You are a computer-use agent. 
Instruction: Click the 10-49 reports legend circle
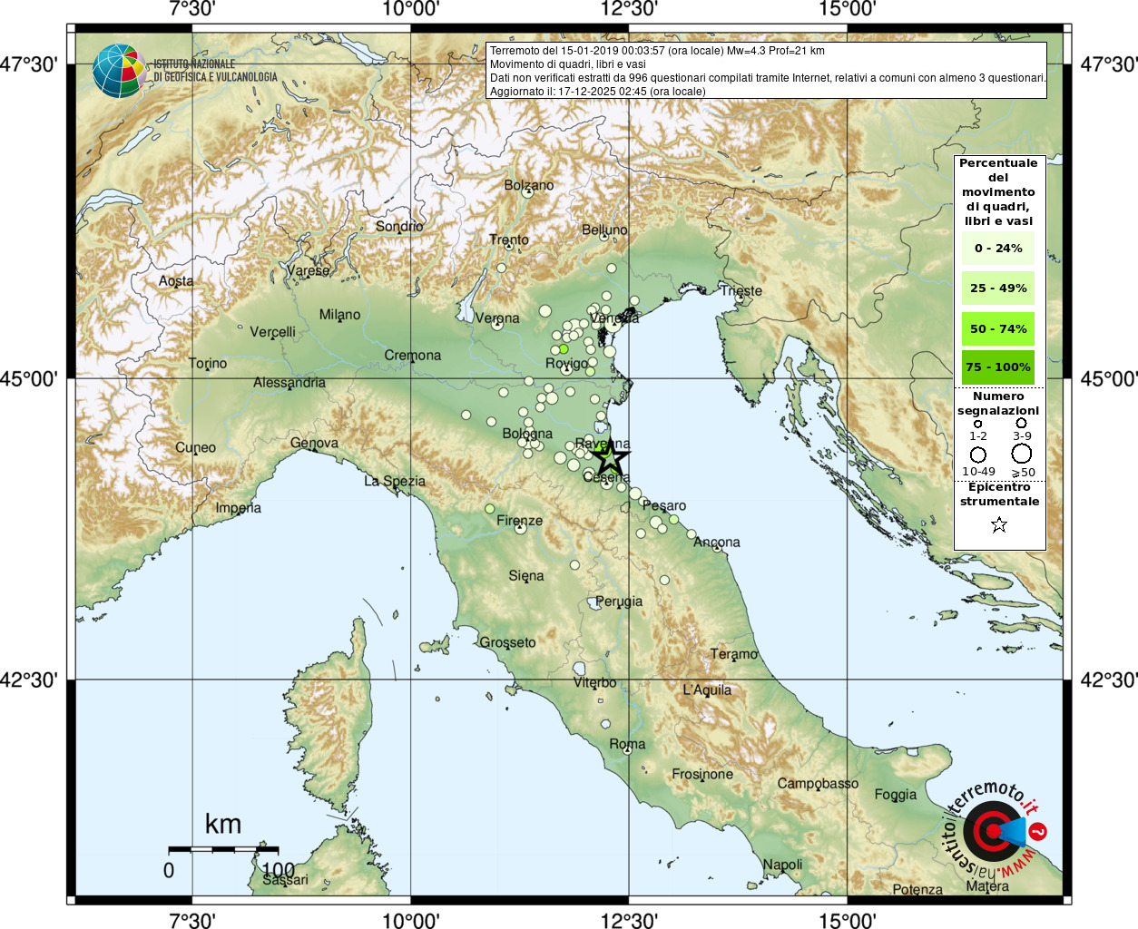pyautogui.click(x=978, y=455)
